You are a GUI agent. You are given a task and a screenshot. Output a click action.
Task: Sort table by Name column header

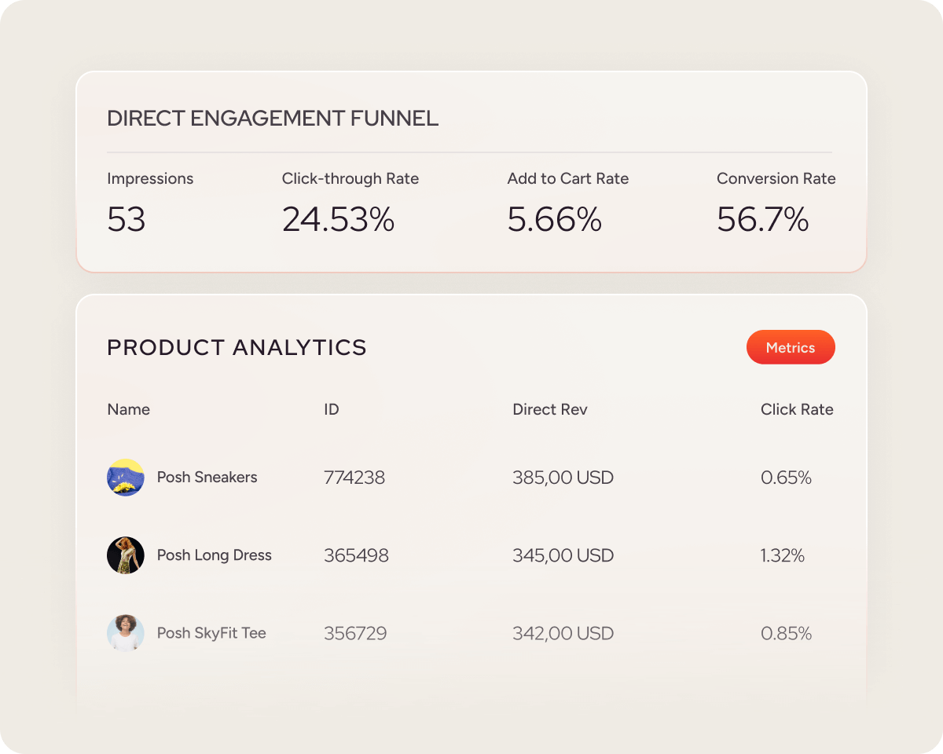pyautogui.click(x=128, y=409)
